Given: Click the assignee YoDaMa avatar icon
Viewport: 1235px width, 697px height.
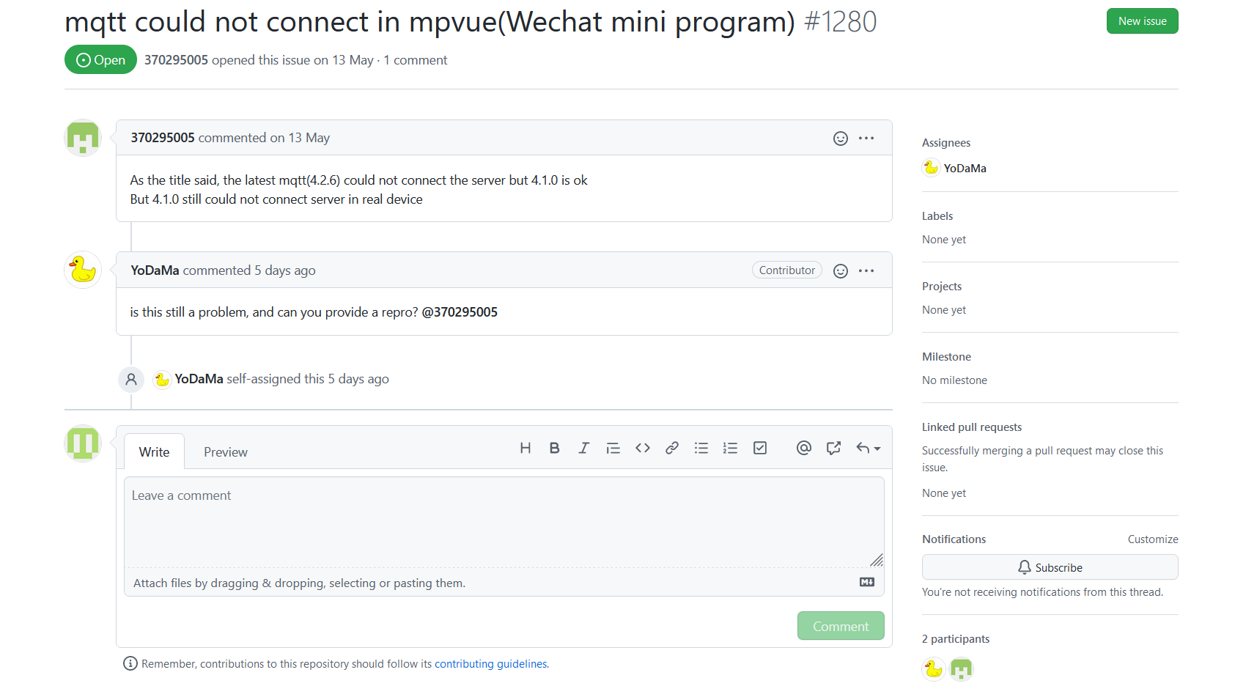Looking at the screenshot, I should pyautogui.click(x=931, y=168).
